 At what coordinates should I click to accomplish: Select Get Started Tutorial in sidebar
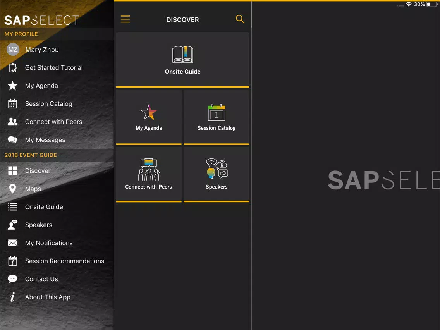coord(57,68)
